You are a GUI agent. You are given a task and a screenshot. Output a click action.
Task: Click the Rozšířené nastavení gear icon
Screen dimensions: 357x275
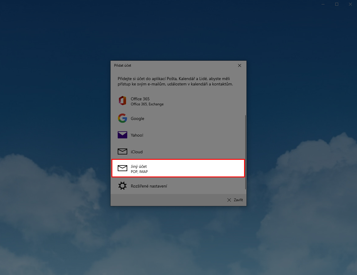pos(122,186)
